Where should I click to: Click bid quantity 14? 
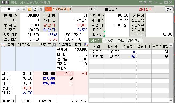tap(71, 83)
